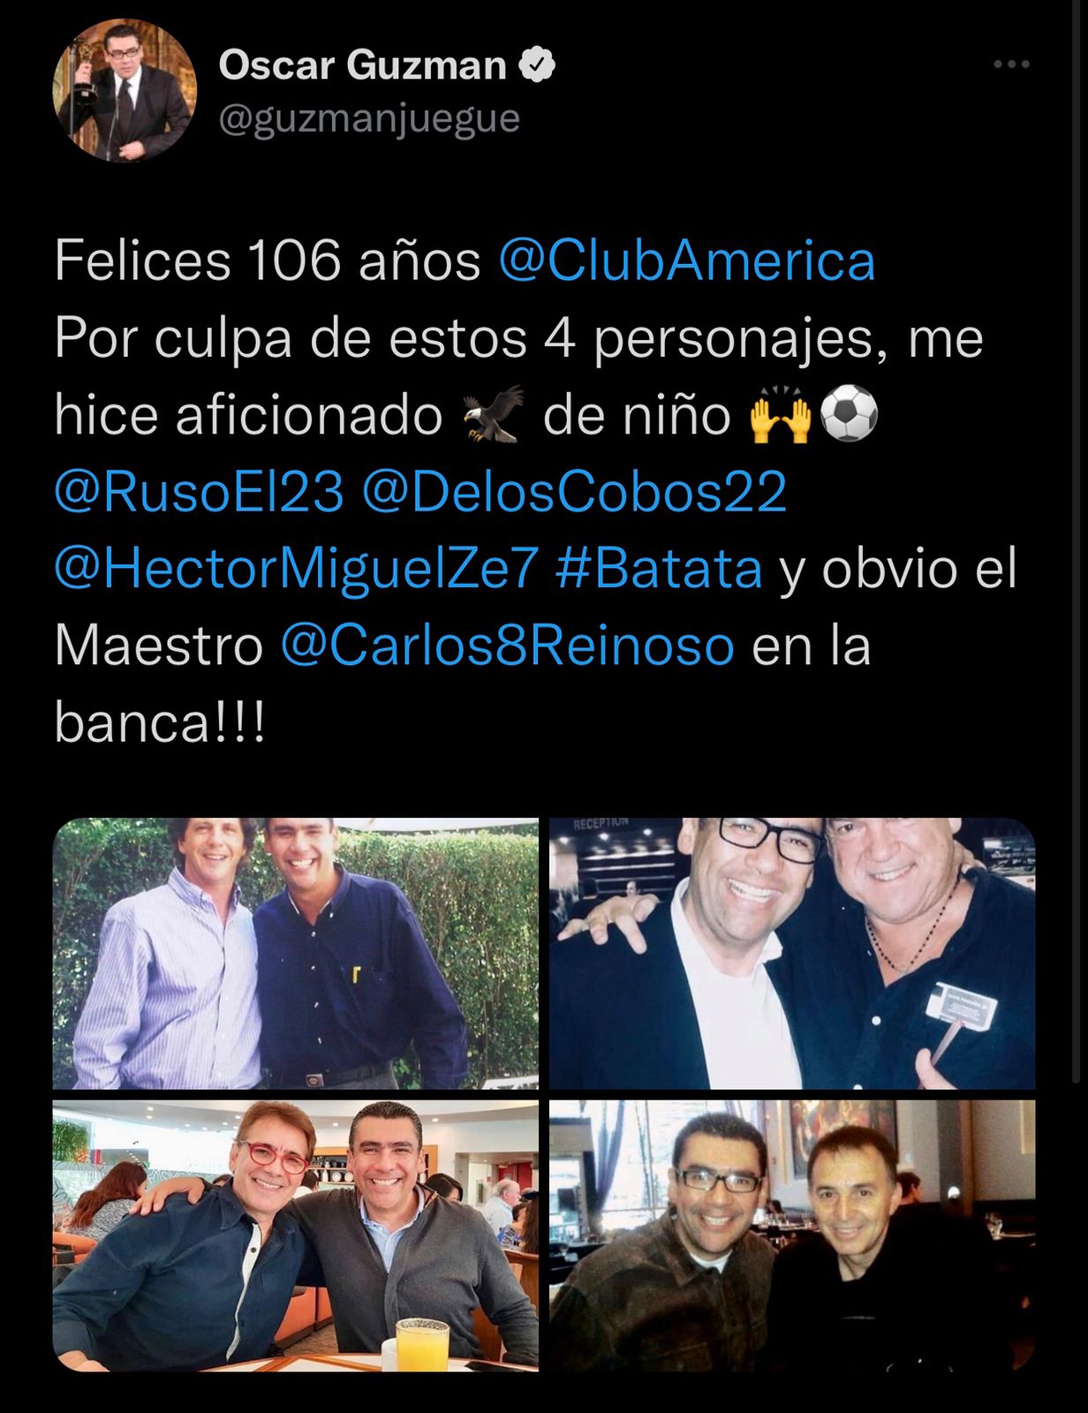Open the @guzmanjuegue handle
This screenshot has width=1088, height=1413.
click(x=369, y=119)
